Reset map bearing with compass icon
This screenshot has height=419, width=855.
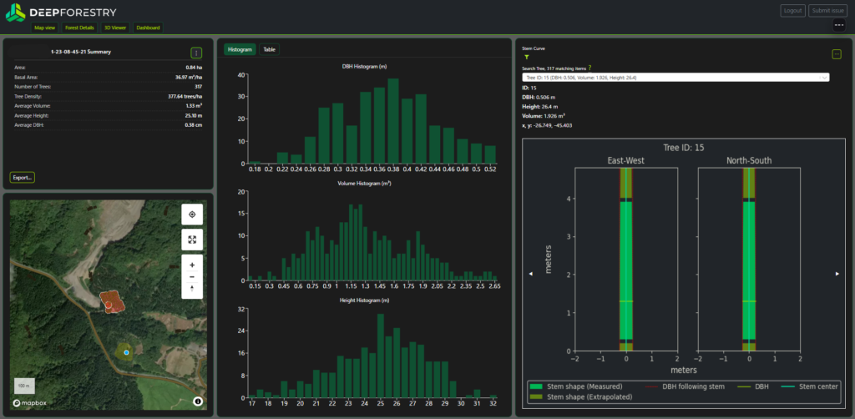click(x=192, y=288)
